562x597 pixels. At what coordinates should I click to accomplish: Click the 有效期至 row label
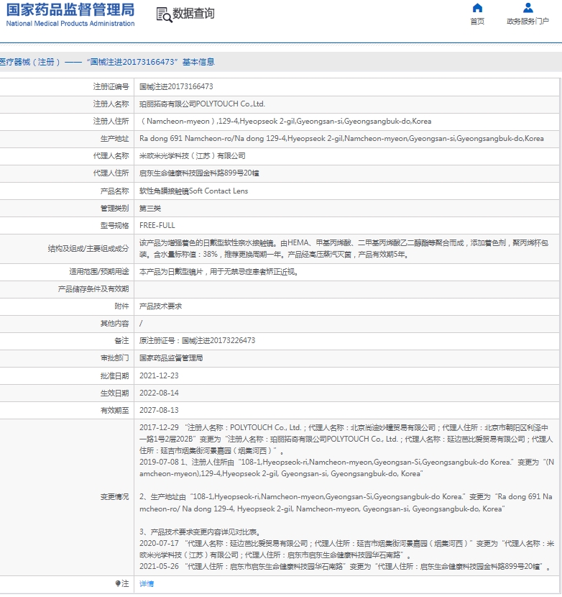114,411
